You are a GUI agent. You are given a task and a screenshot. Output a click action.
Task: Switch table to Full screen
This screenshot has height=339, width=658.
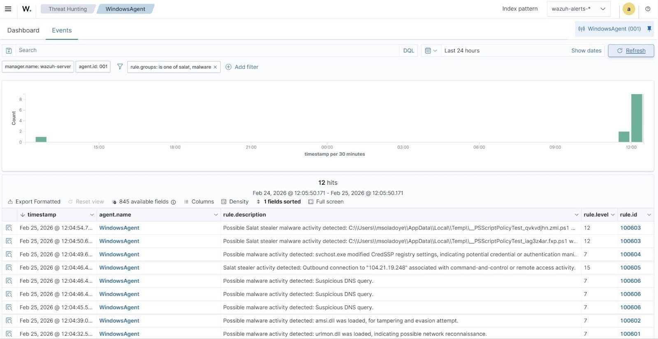click(326, 202)
